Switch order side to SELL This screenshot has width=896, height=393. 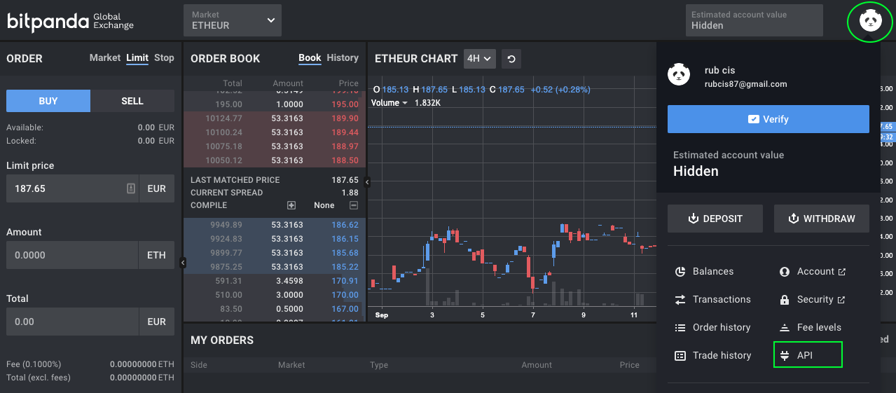coord(132,101)
